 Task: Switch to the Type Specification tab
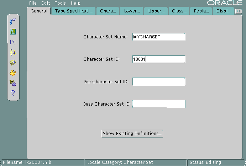pos(74,11)
